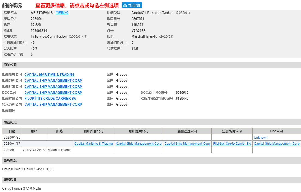Screen dimensions: 301x192
Task: Select the deadweight value 115,521
Action: click(x=137, y=25)
